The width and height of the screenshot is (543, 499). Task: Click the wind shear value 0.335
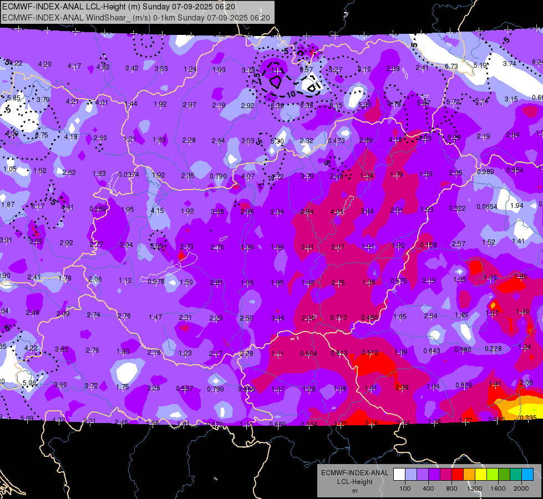point(528,417)
